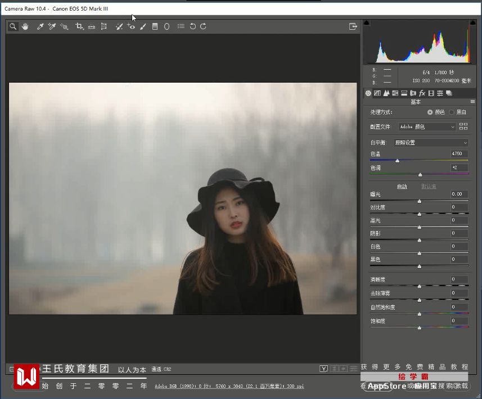Click the 阴影 shadows slider handle
Screen dimensions: 482x399
tap(420, 240)
